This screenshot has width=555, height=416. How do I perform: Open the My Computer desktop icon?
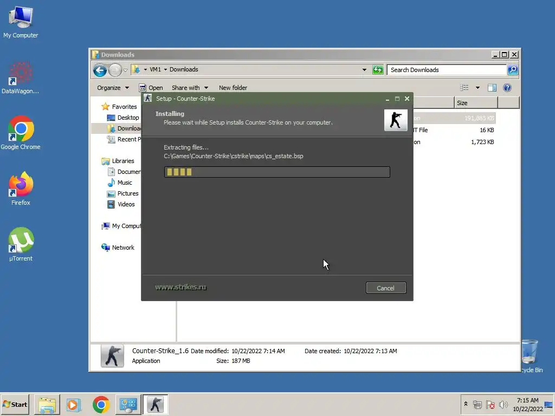click(21, 22)
